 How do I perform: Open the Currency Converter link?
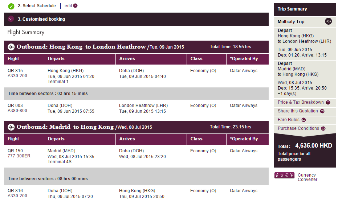coord(307,177)
